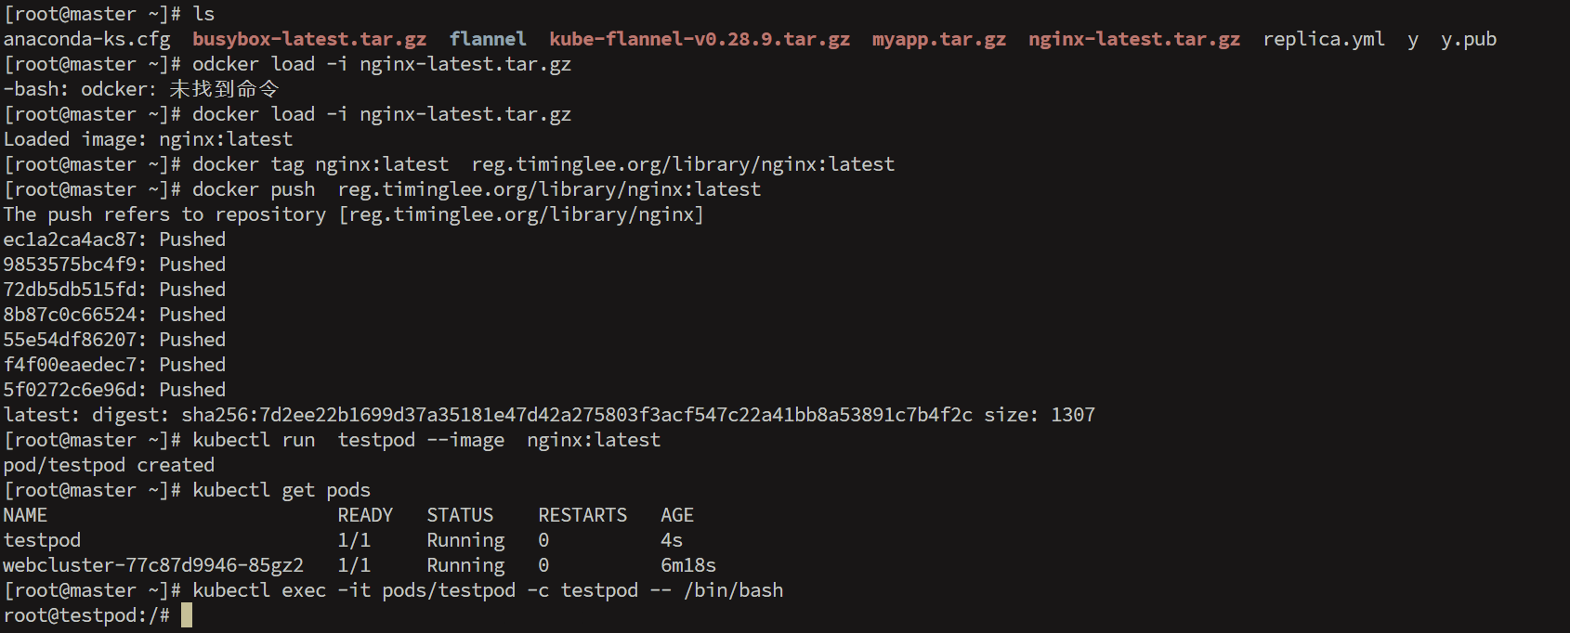Screen dimensions: 1570x633
Task: Click y.pub file name
Action: 1469,39
